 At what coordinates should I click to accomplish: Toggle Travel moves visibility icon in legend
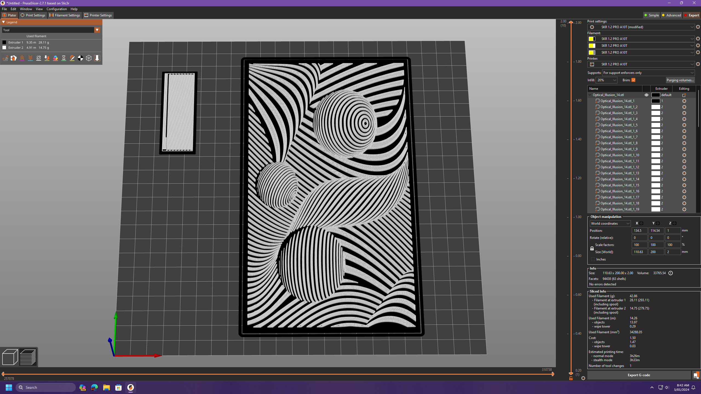5,58
